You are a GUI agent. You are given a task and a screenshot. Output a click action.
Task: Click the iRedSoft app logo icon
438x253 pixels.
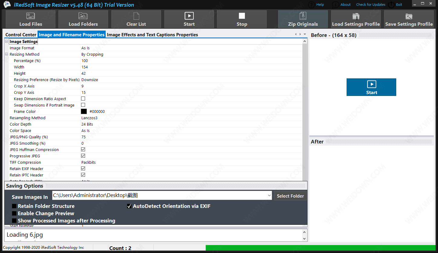(x=7, y=5)
